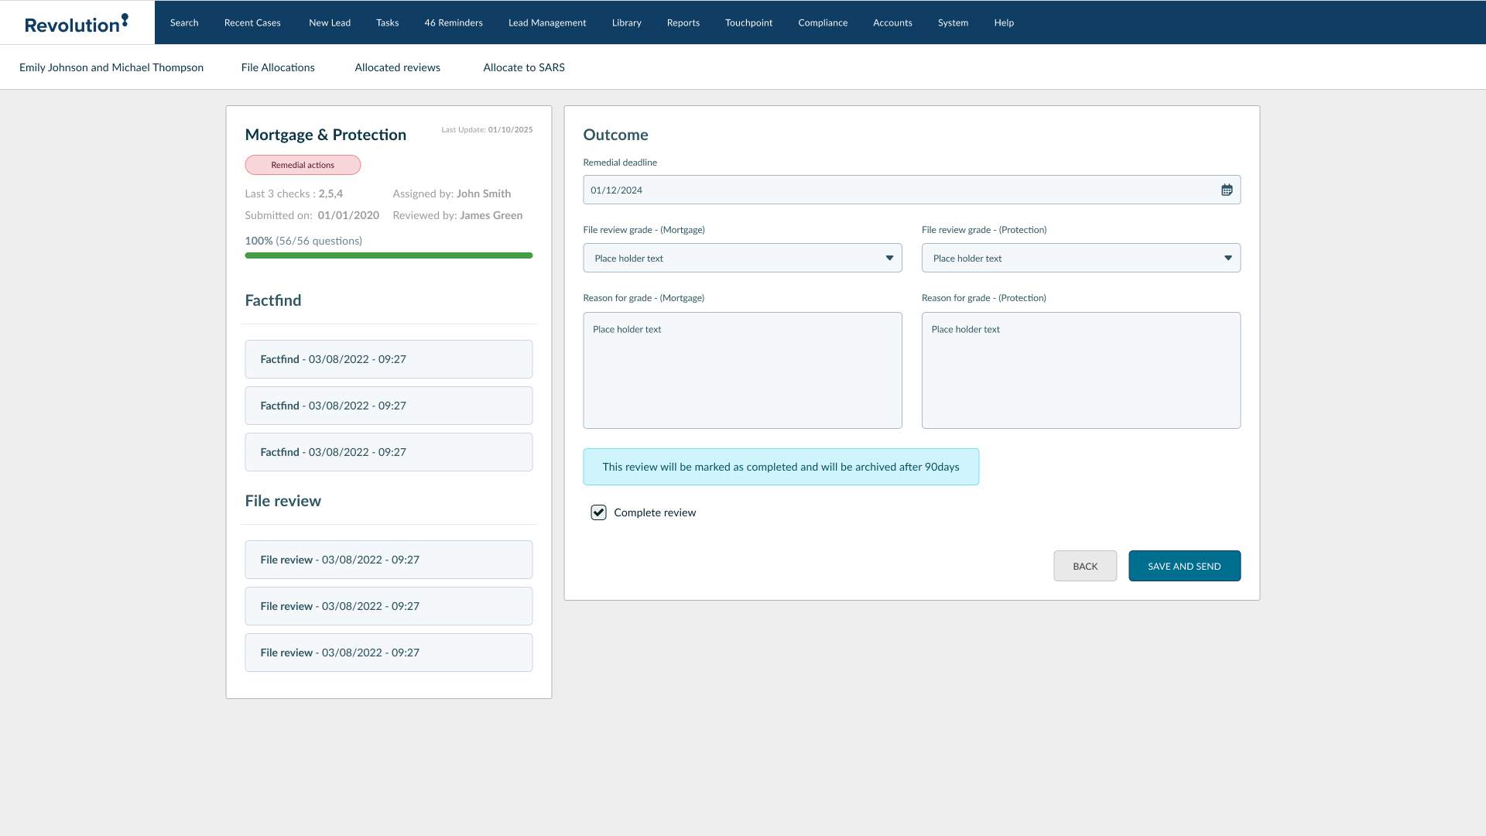Open the File Allocations tab

click(278, 67)
